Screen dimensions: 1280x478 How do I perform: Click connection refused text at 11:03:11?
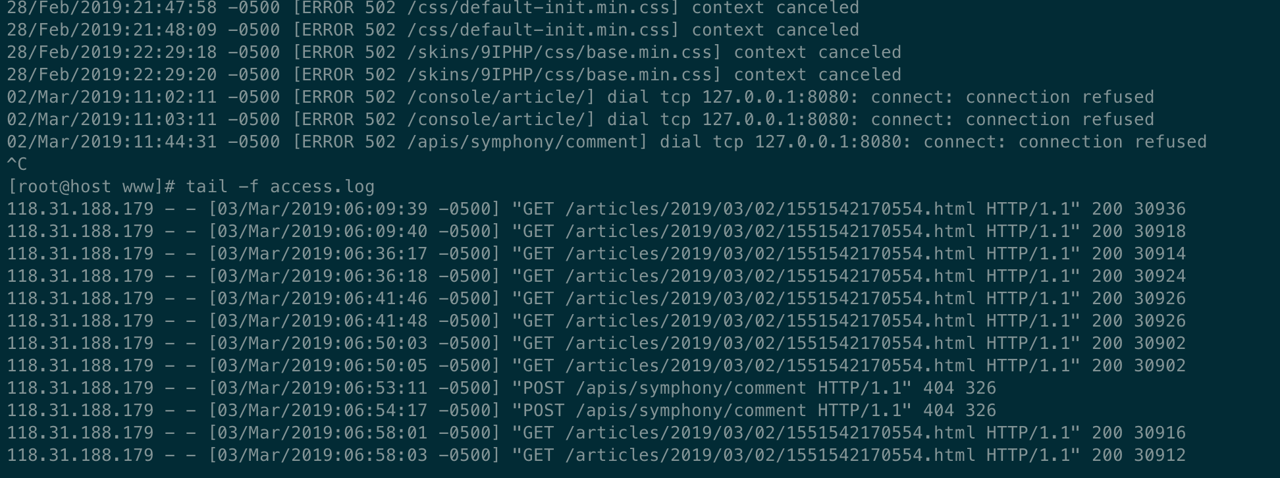[x=1059, y=120]
